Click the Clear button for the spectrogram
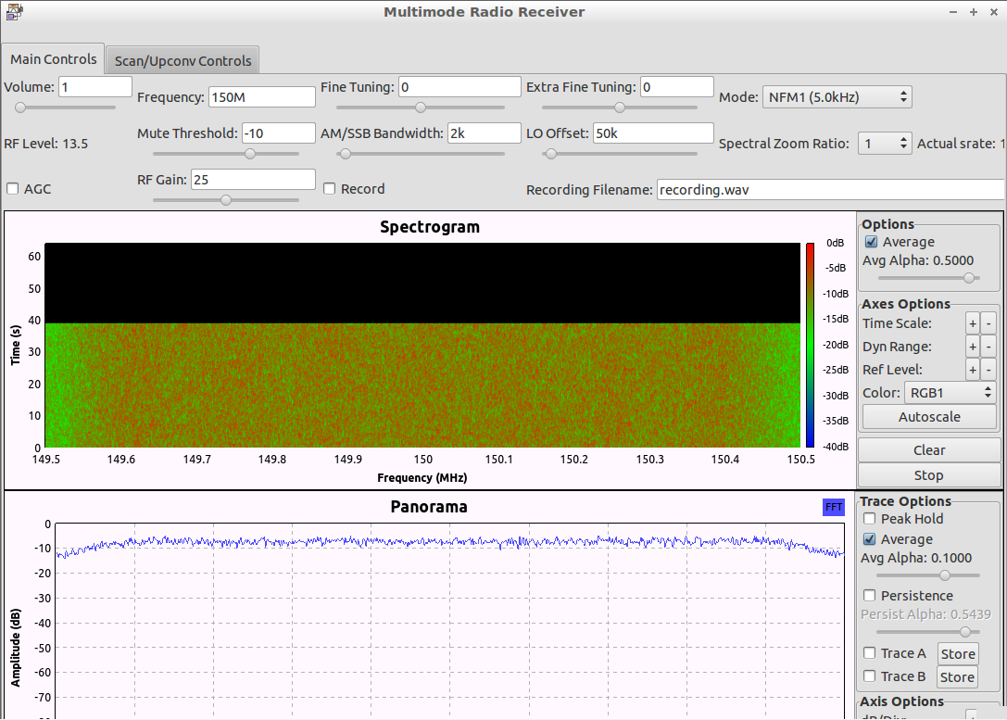 pyautogui.click(x=929, y=449)
